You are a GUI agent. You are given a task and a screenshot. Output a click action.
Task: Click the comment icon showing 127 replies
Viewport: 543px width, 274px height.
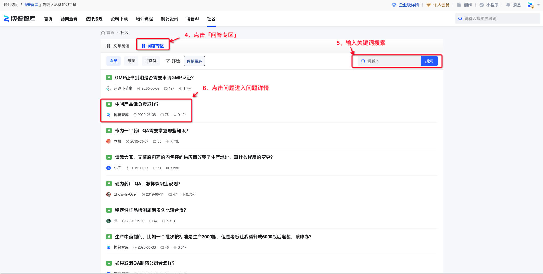click(x=166, y=88)
